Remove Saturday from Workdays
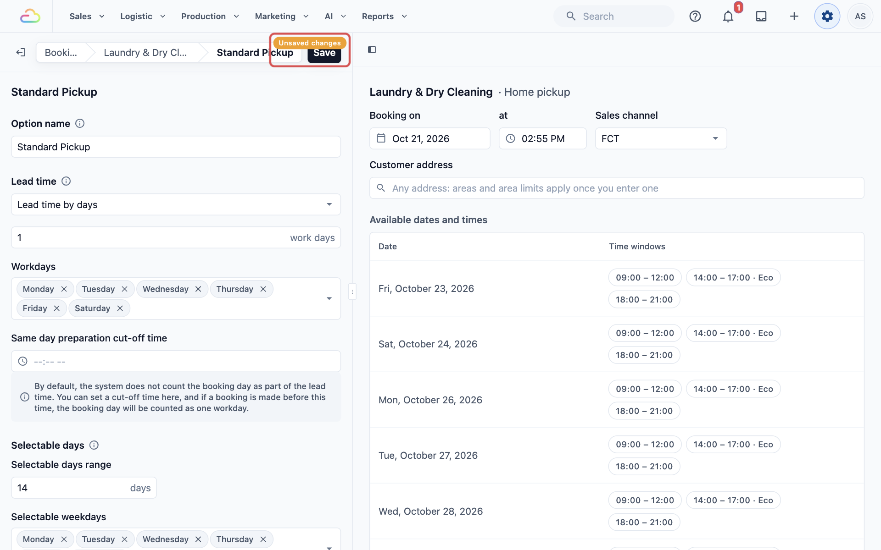This screenshot has height=550, width=881. (120, 308)
